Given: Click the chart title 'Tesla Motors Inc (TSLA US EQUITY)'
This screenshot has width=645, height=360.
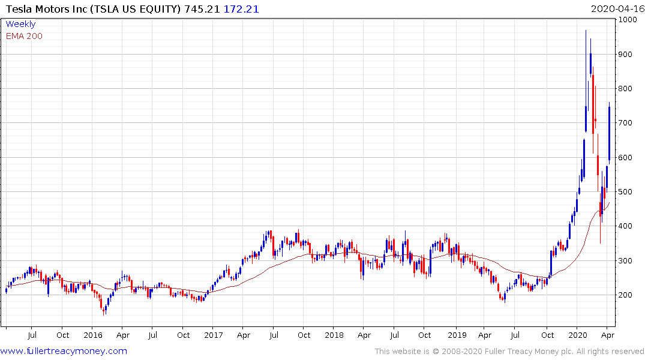Looking at the screenshot, I should click(x=93, y=9).
